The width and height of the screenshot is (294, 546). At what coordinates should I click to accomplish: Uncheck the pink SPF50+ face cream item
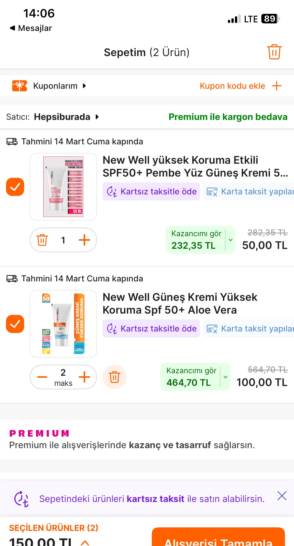click(15, 187)
